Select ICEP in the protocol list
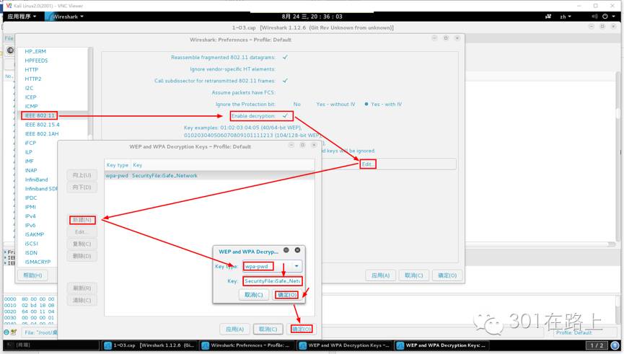The width and height of the screenshot is (624, 354). point(30,97)
